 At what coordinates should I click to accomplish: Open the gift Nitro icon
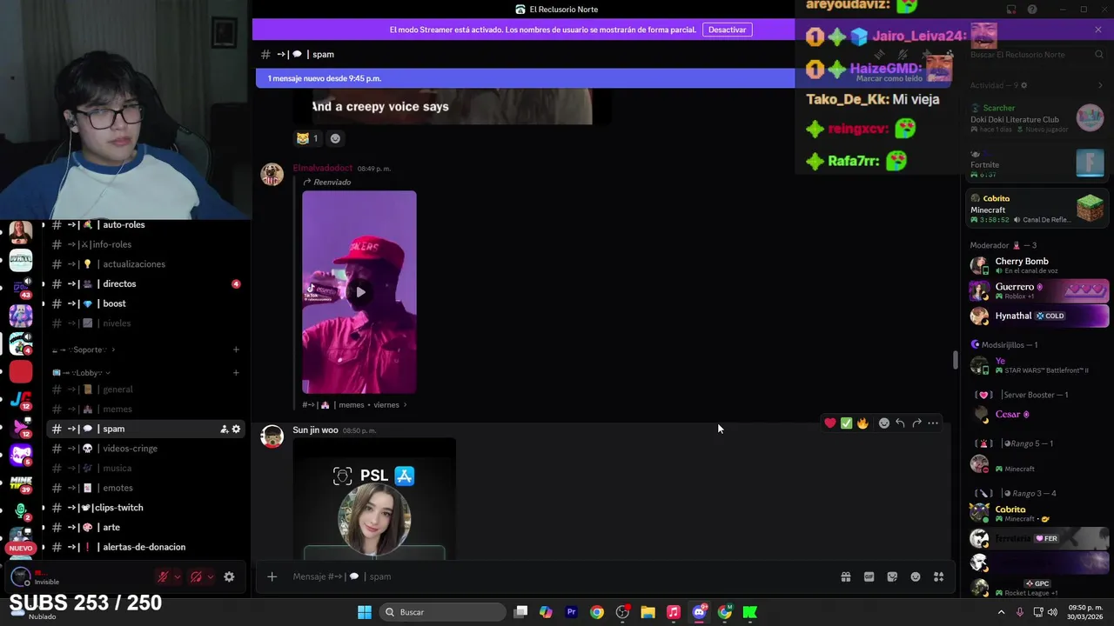(845, 576)
